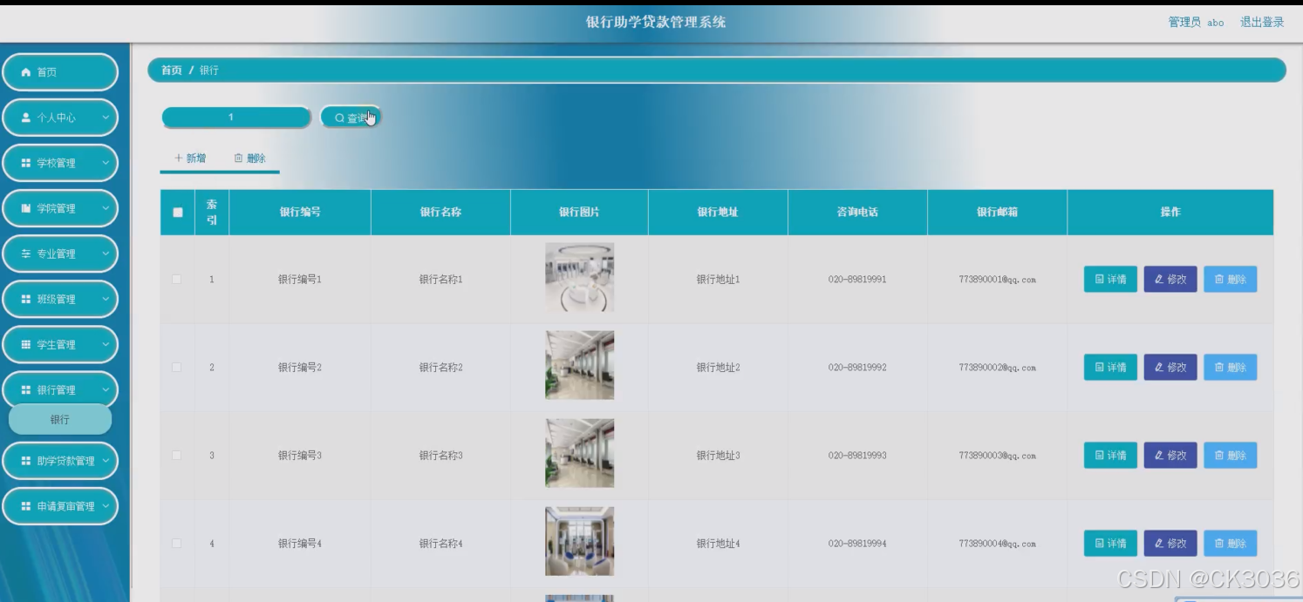The width and height of the screenshot is (1303, 602).
Task: Click the cell 银行地址3
Action: [718, 456]
